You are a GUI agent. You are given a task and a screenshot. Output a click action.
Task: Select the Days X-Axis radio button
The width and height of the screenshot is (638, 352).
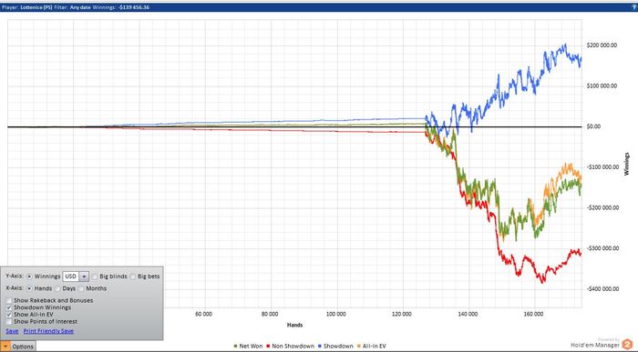57,288
